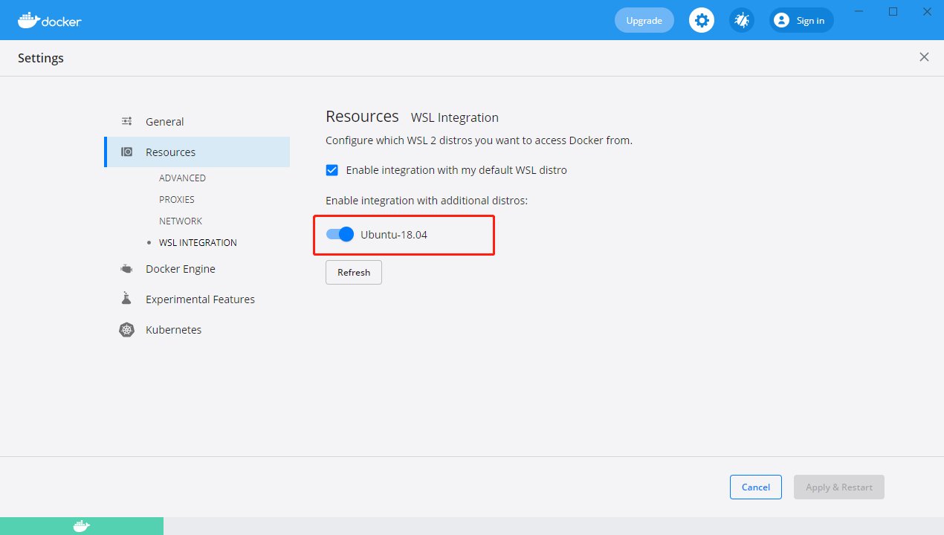Open the Advanced resources section
This screenshot has height=535, width=944.
pos(182,178)
